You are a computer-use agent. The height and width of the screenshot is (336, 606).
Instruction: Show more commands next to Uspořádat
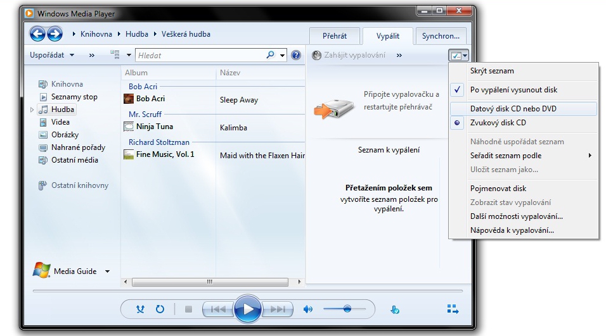pyautogui.click(x=91, y=55)
